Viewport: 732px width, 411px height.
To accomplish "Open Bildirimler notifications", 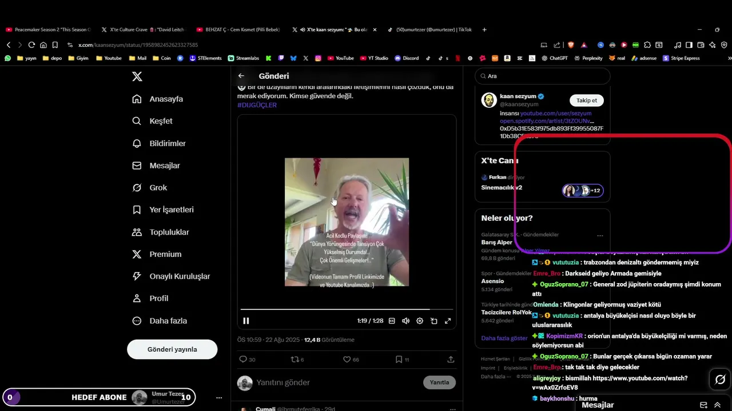I will tap(159, 143).
